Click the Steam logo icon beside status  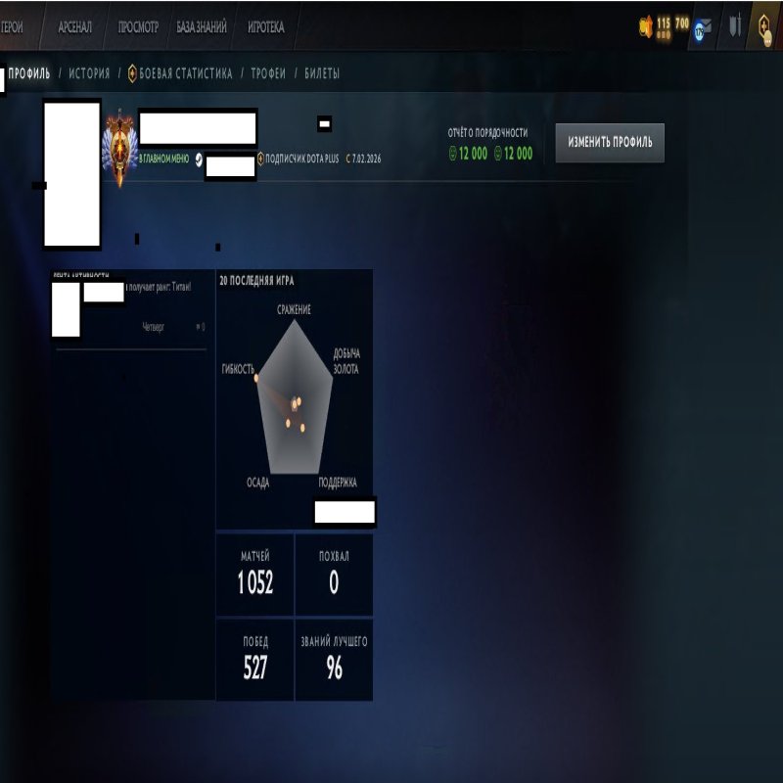(199, 160)
